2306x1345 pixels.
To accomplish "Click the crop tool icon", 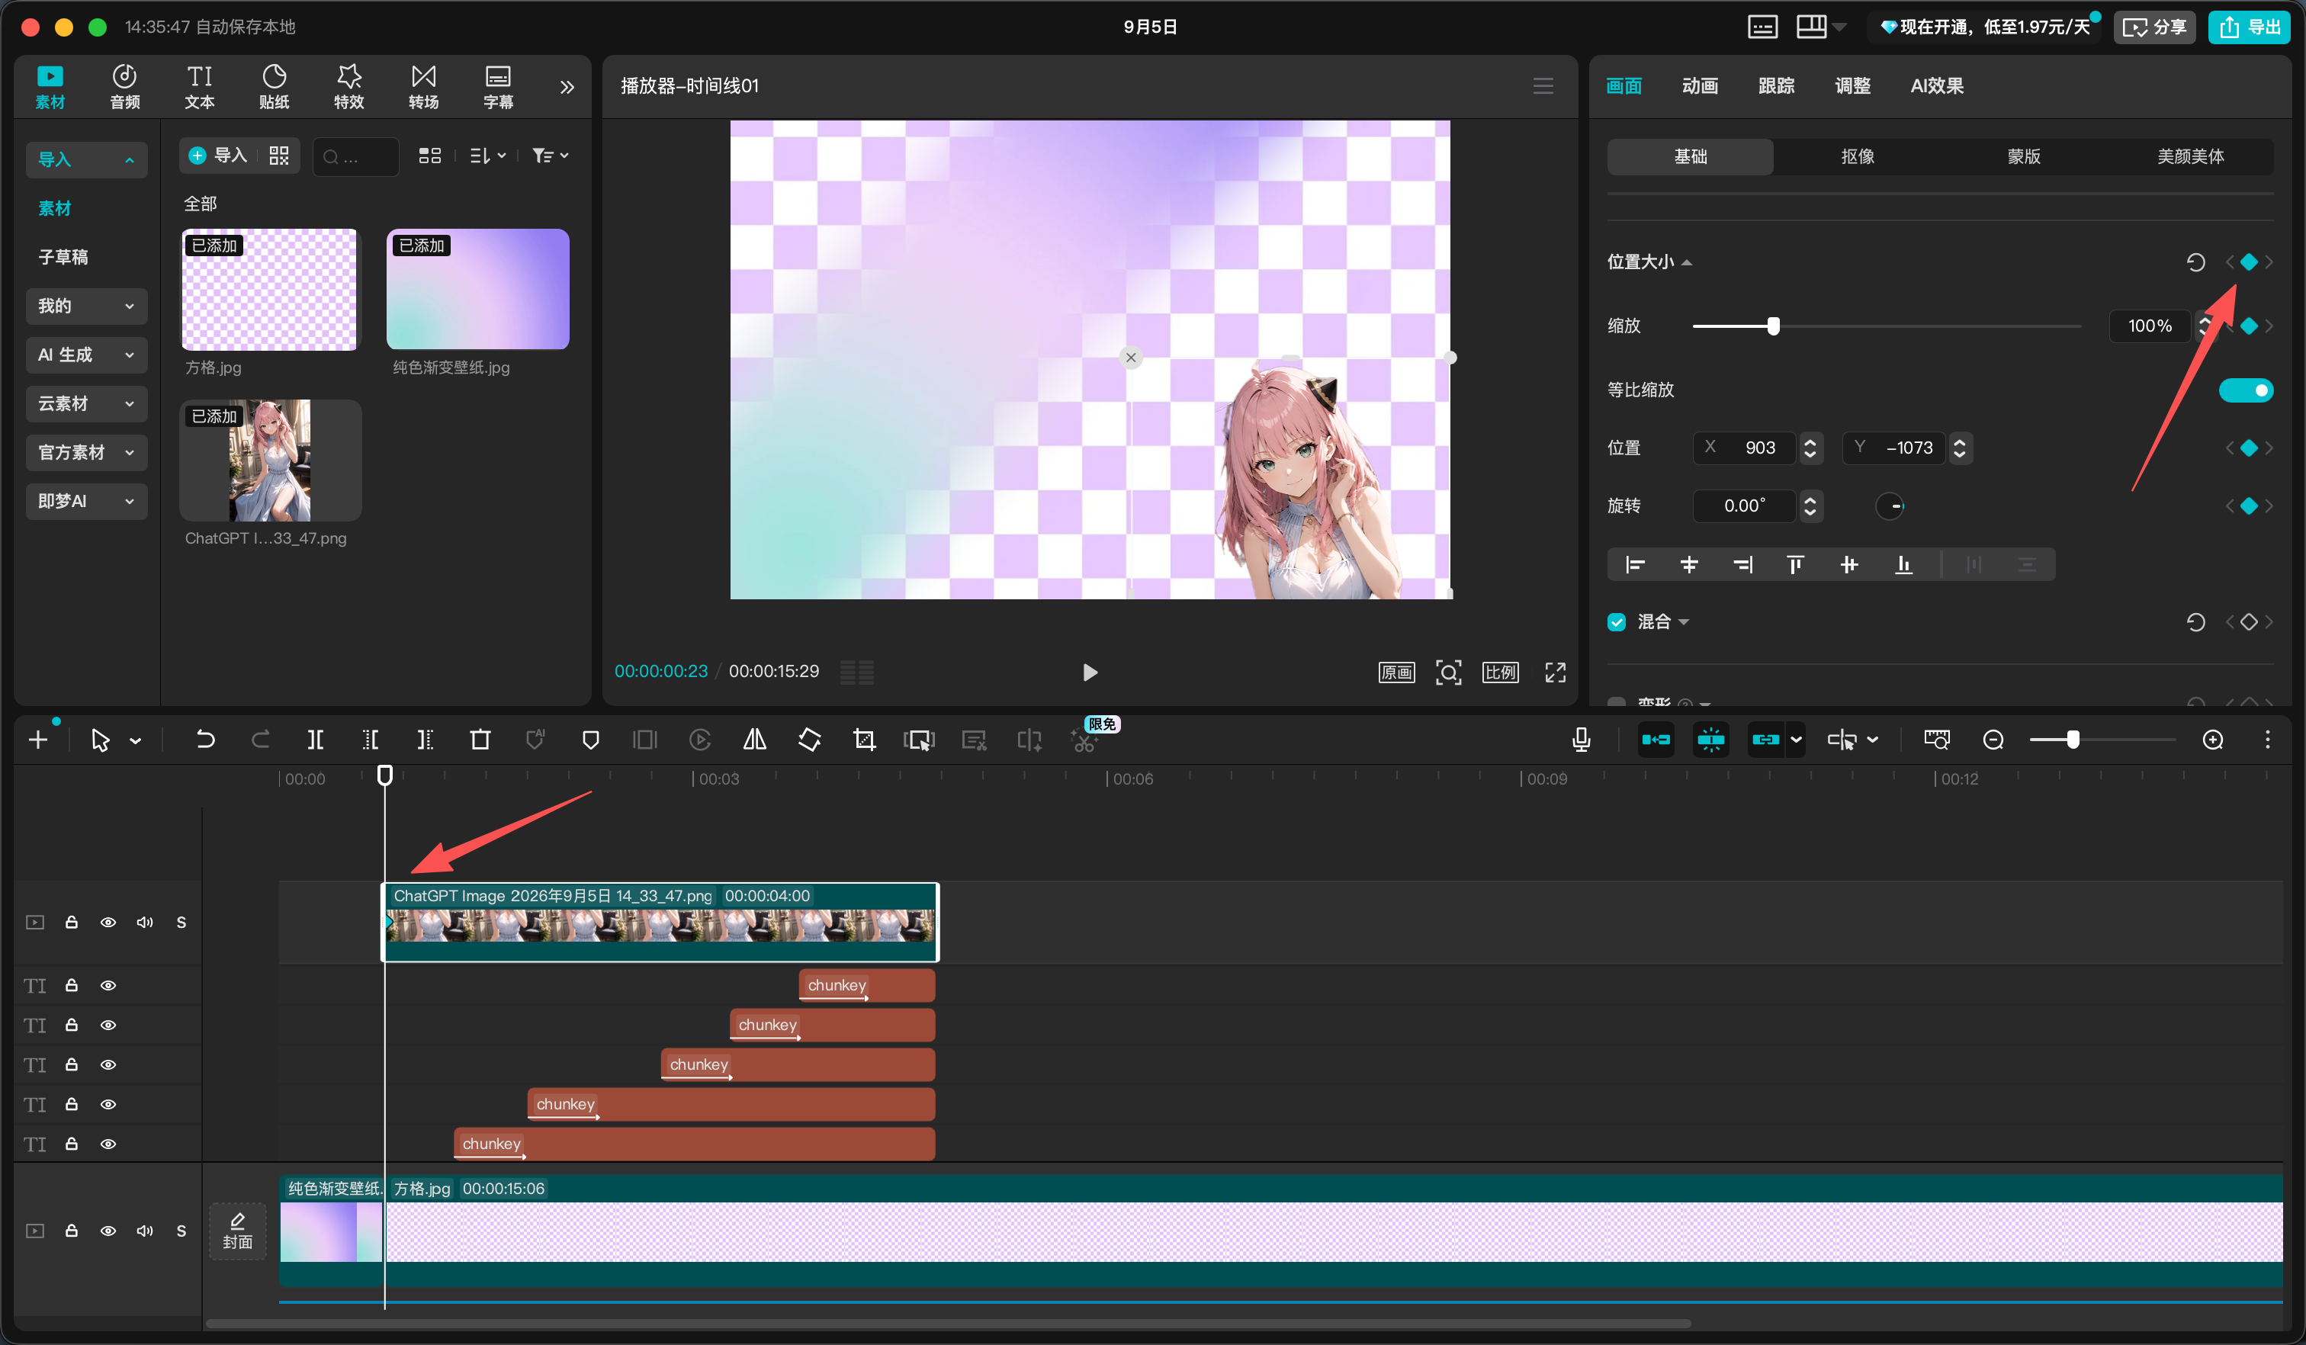I will click(x=865, y=740).
